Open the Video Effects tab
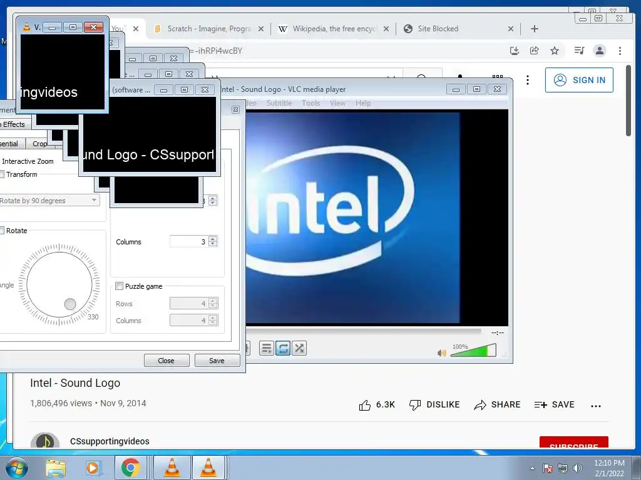This screenshot has height=480, width=641. click(x=13, y=124)
